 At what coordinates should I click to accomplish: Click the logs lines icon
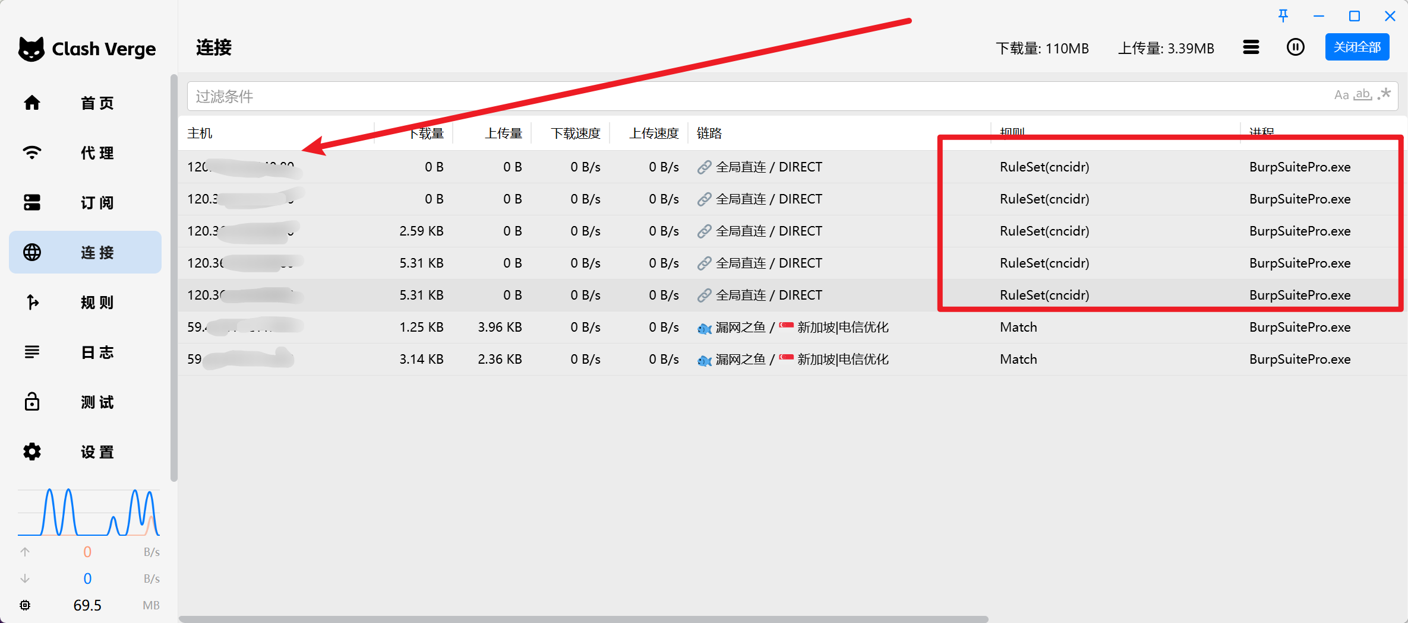click(32, 352)
